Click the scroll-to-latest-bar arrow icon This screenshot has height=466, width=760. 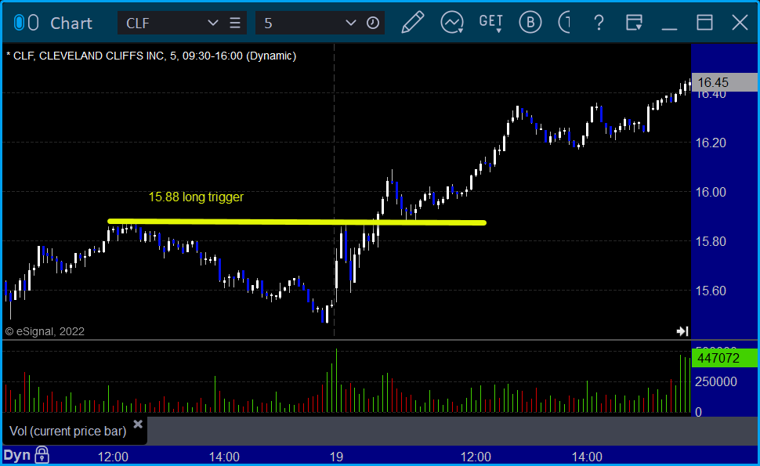(x=682, y=331)
